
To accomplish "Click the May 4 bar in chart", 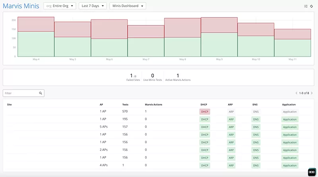I will tap(36, 37).
